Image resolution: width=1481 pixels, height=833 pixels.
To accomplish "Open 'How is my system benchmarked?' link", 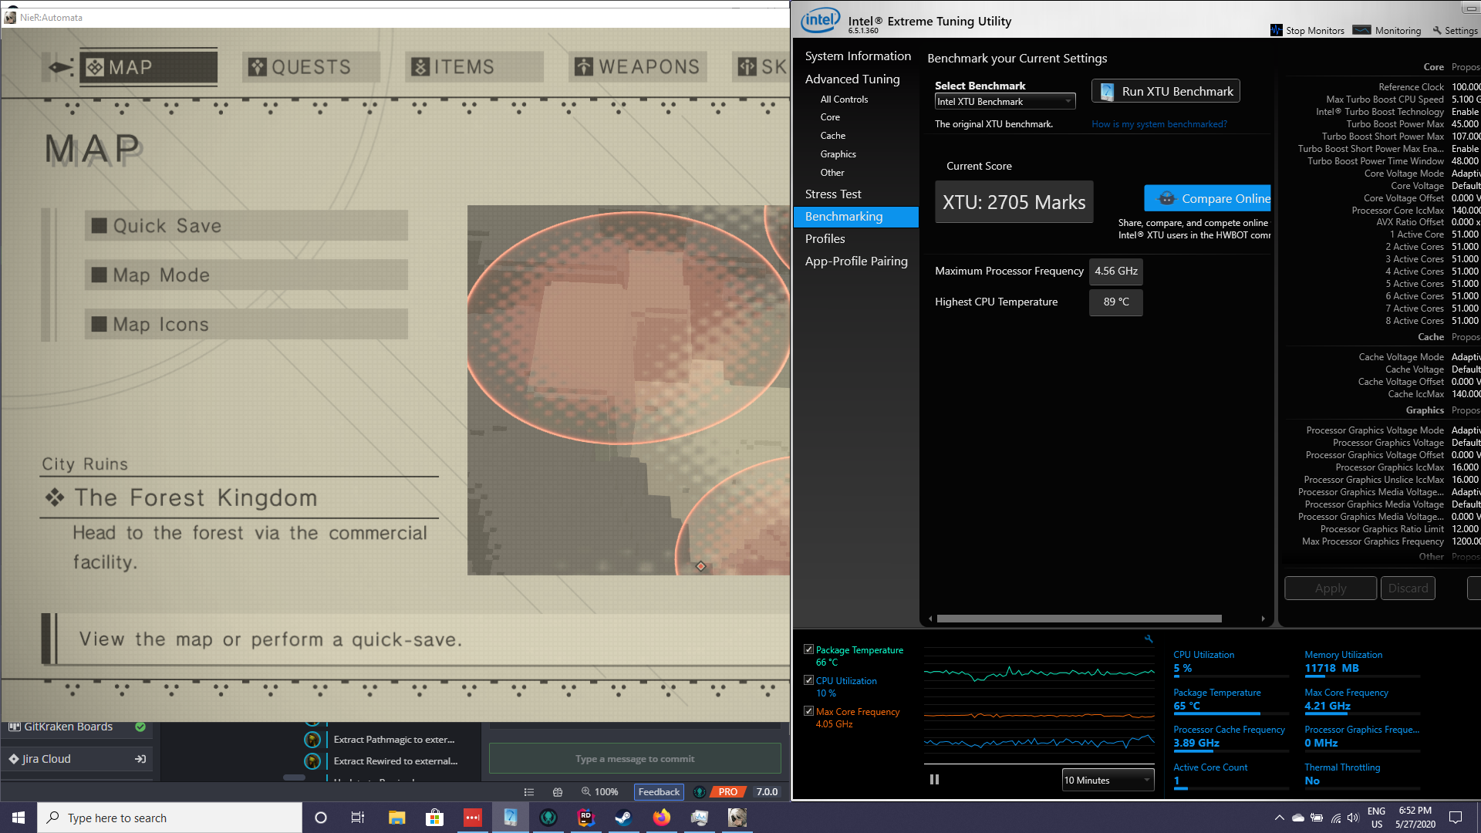I will point(1159,124).
